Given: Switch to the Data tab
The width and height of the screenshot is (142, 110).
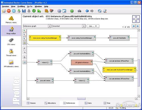Looking at the screenshot, I should coord(88,103).
